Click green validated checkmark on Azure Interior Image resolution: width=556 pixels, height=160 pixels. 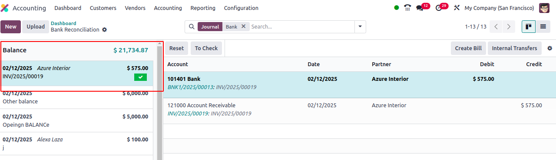point(140,77)
